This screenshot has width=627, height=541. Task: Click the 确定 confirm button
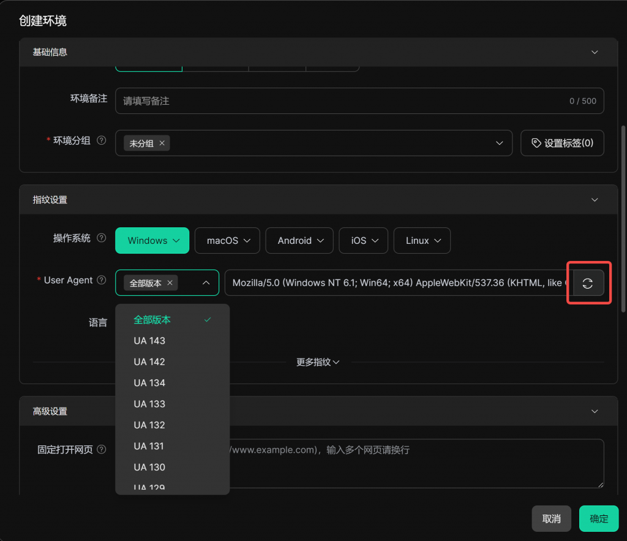coord(598,518)
